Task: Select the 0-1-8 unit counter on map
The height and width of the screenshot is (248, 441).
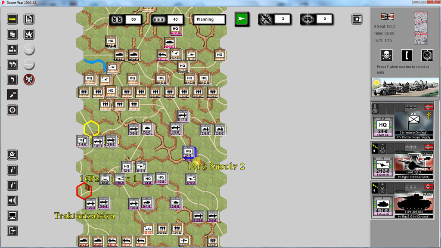Action: point(146,203)
